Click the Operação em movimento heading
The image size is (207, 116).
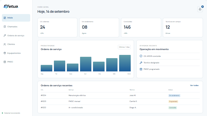tap(154, 49)
